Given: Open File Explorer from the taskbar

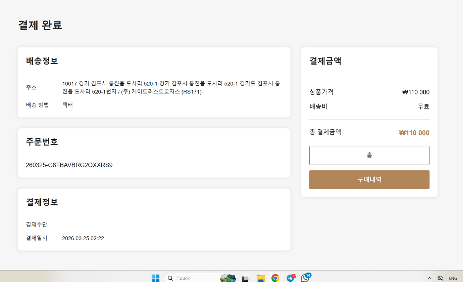Looking at the screenshot, I should coord(260,278).
